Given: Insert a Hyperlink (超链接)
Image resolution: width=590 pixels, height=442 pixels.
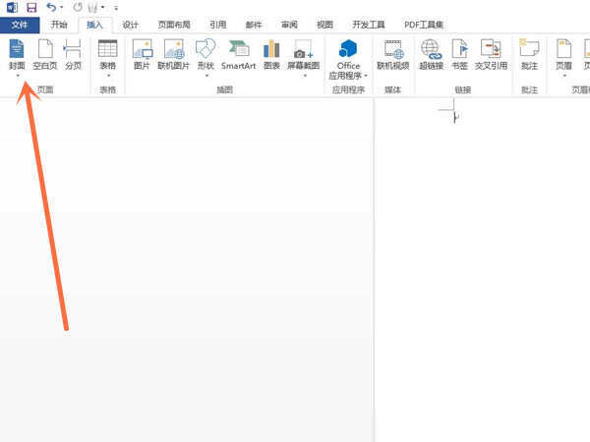Looking at the screenshot, I should 432,55.
